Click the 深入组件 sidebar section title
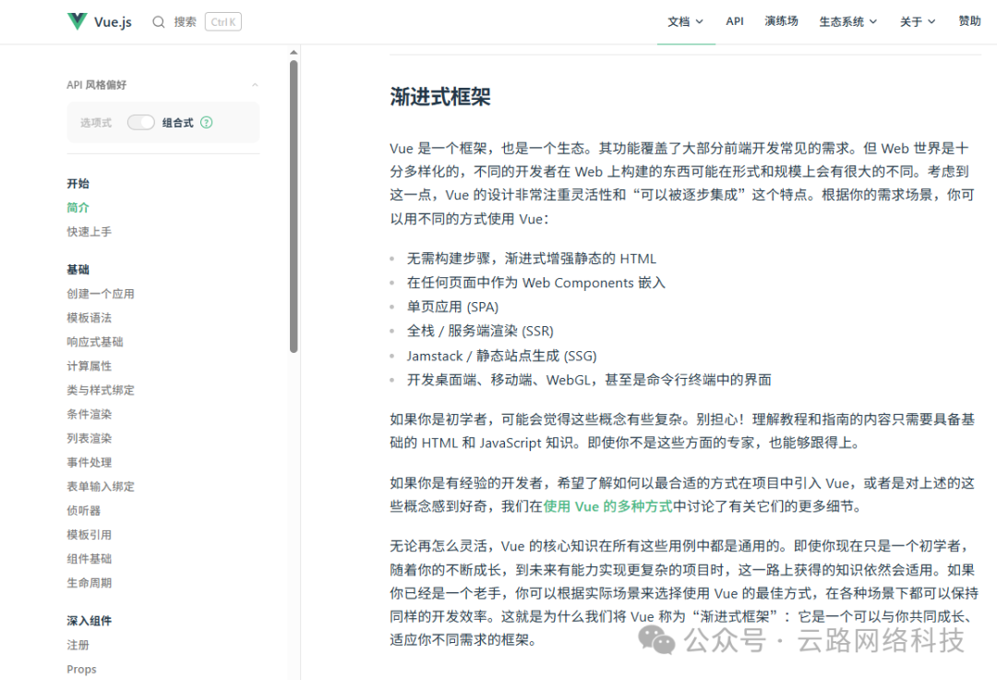 [89, 621]
